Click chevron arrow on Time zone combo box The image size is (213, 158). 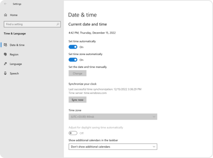[153, 117]
